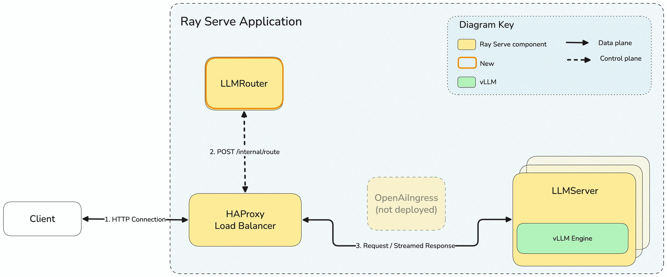Click the solid Data plane arrow icon
The image size is (667, 277).
(x=577, y=43)
